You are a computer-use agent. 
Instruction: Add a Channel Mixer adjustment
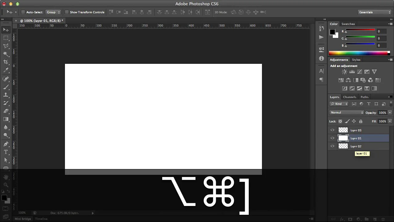coord(370,80)
